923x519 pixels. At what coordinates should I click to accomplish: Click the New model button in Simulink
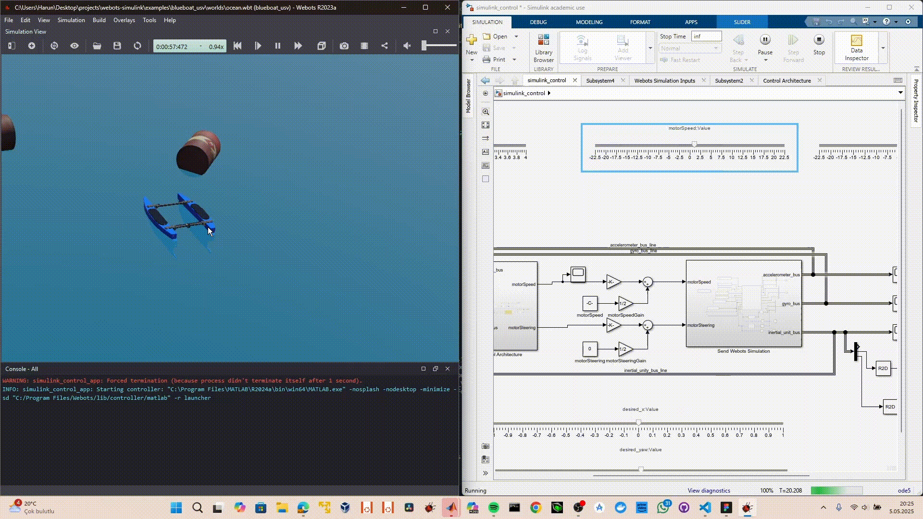click(x=472, y=44)
